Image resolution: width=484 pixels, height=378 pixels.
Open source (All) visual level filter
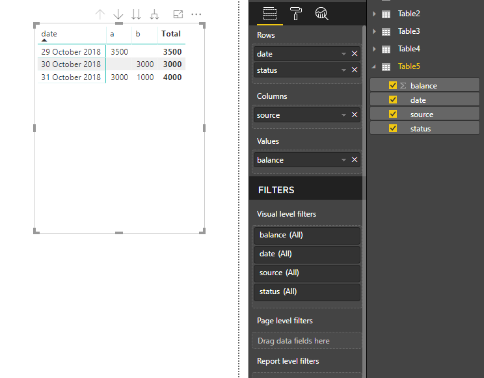[x=307, y=273]
